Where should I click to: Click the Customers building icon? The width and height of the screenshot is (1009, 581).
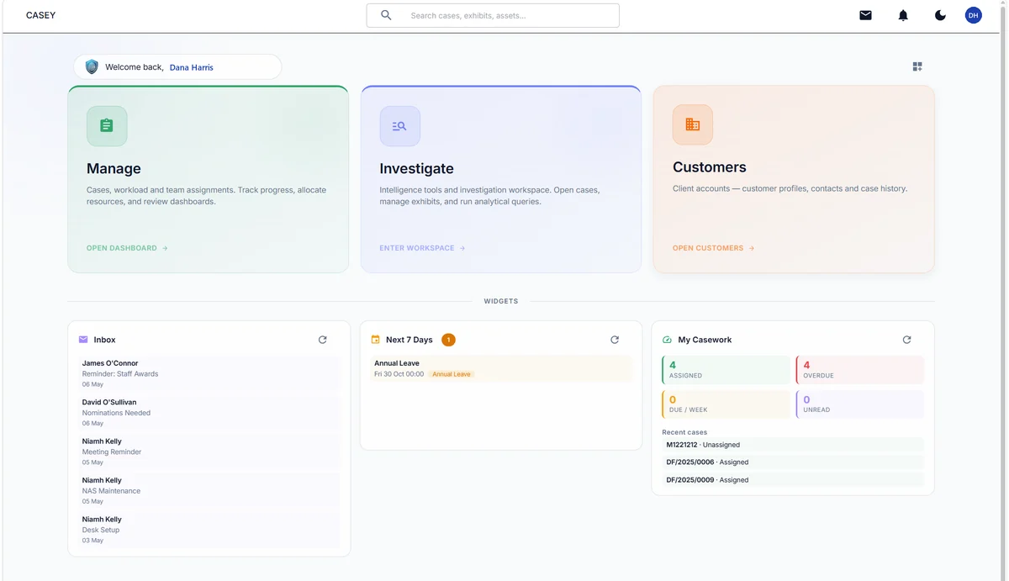click(x=693, y=124)
